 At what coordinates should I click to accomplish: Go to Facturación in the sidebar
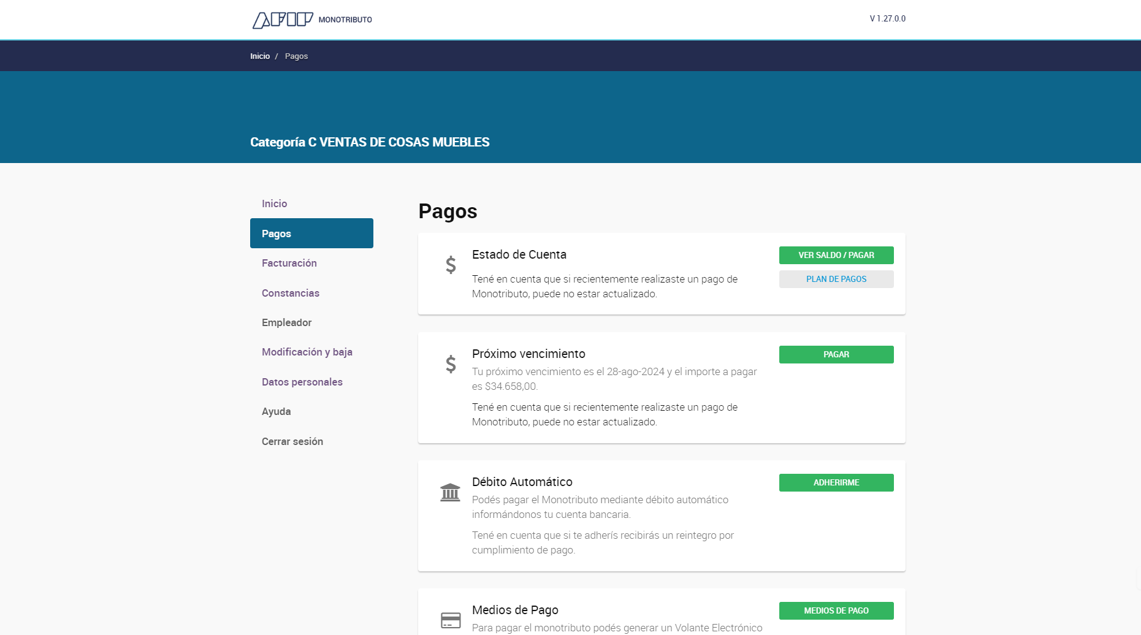(289, 263)
